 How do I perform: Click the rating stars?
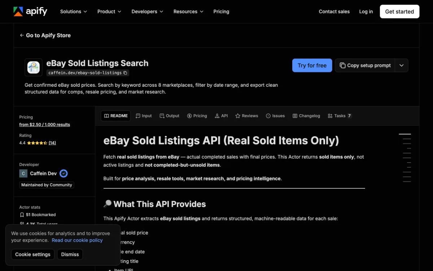(37, 143)
